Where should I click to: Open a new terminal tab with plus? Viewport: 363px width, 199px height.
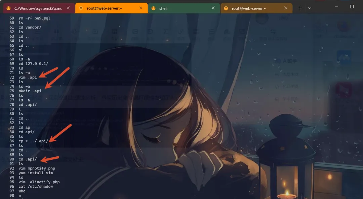pyautogui.click(x=300, y=8)
